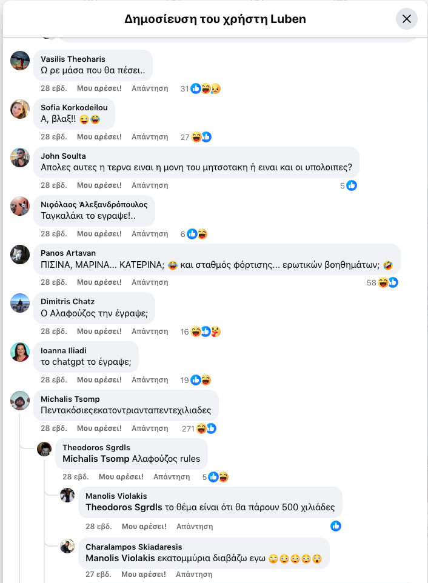
Task: Click the haha reaction icon showing 271 on Michalis Tsomp's comment
Action: pos(201,428)
